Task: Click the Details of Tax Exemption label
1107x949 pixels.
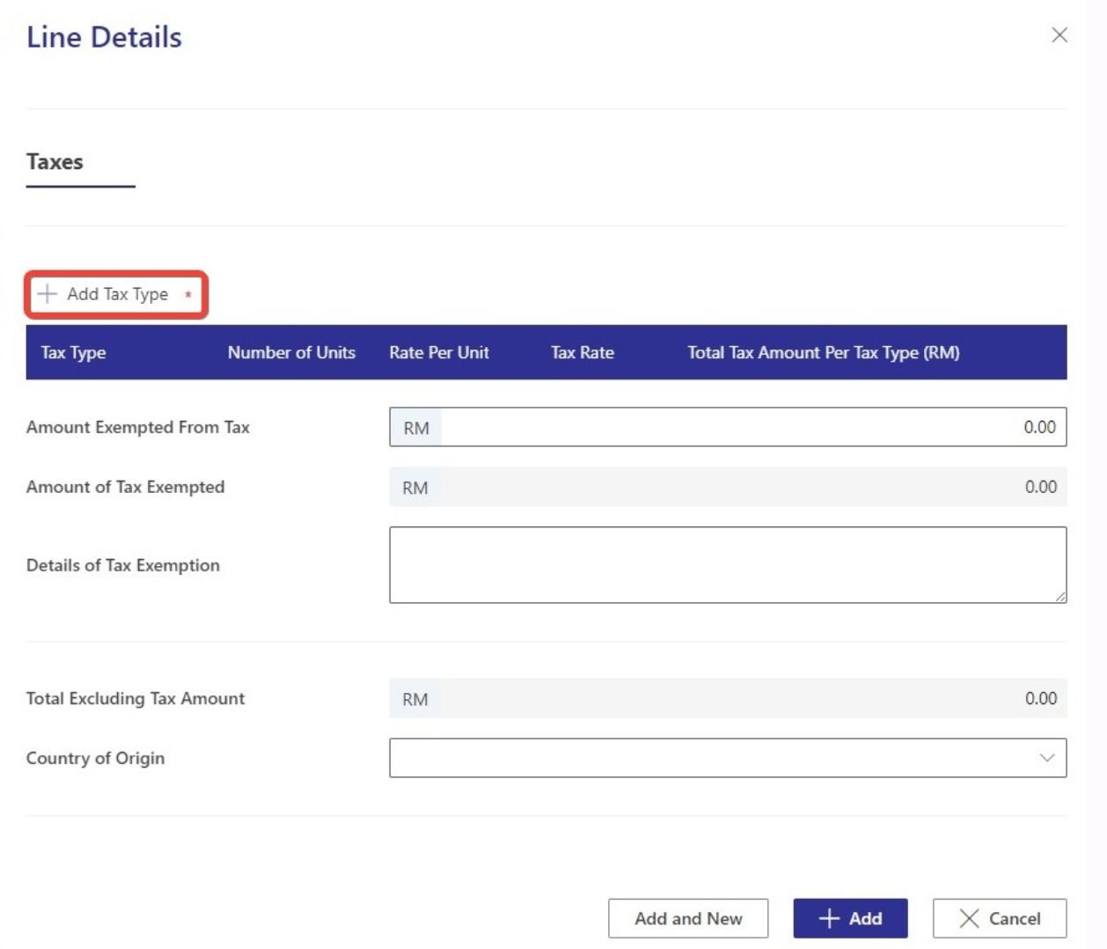Action: [123, 565]
